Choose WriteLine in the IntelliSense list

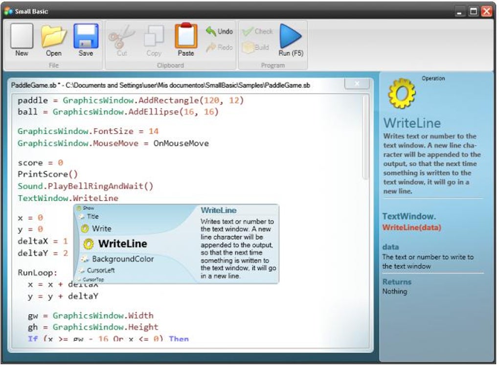point(115,244)
